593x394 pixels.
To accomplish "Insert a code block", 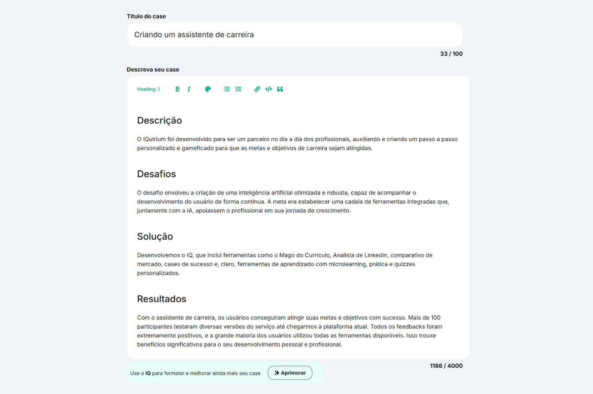I will click(268, 89).
